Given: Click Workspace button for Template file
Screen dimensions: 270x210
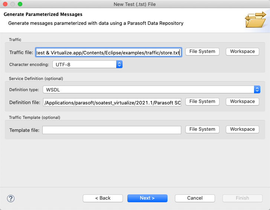Looking at the screenshot, I should [x=243, y=129].
